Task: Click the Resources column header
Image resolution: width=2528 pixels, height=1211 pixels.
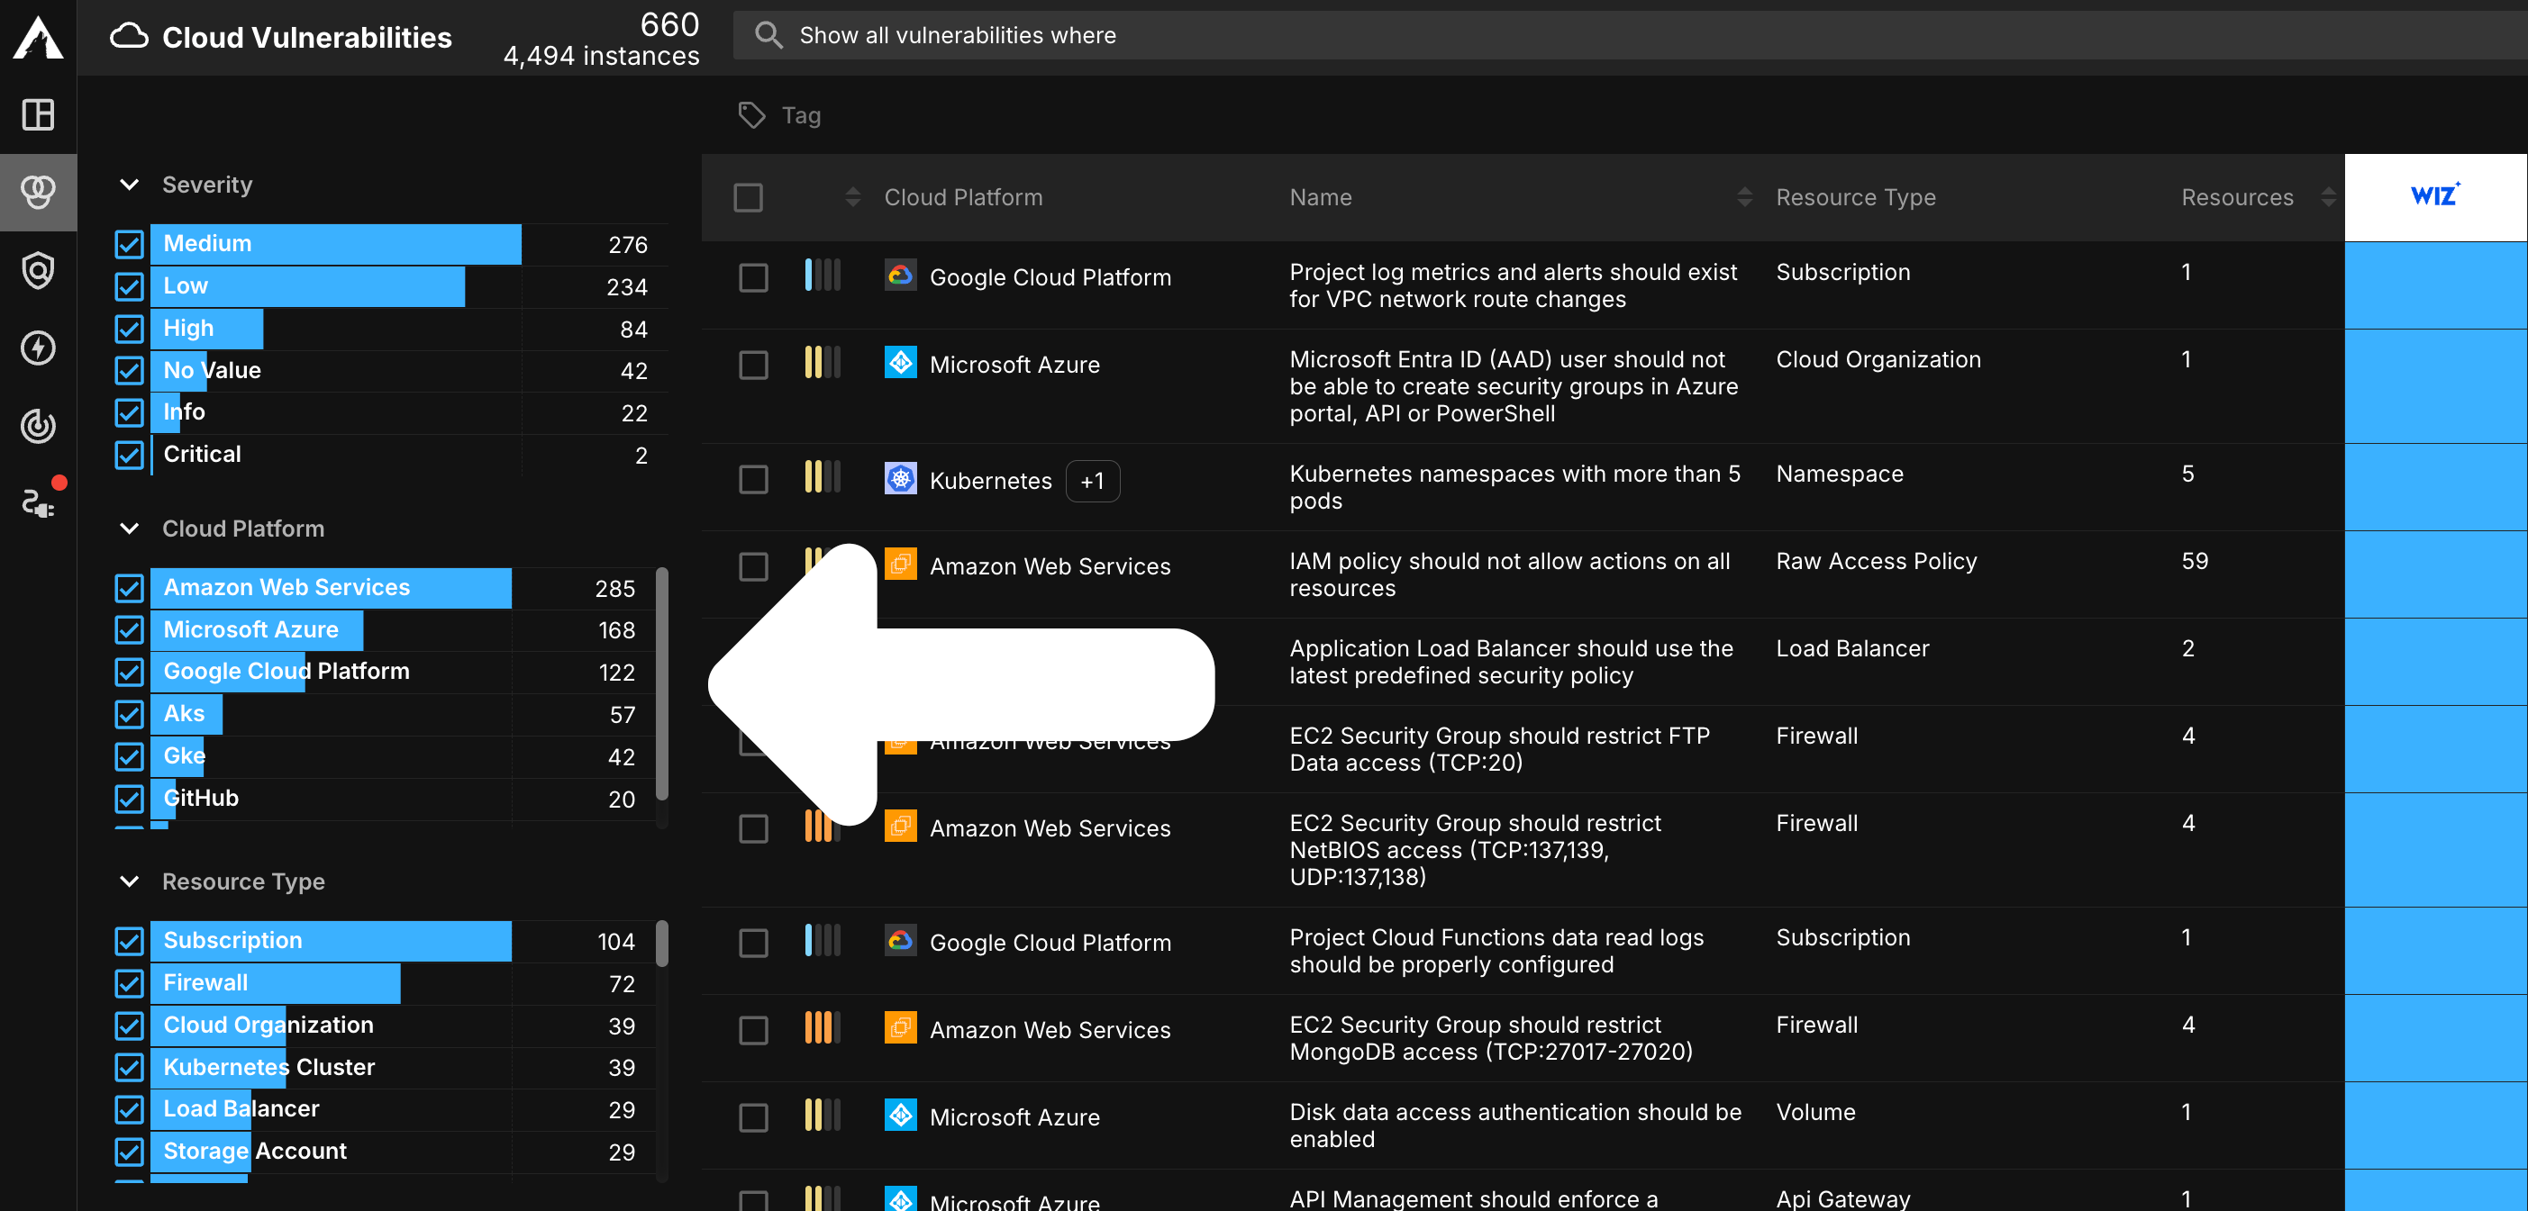Action: tap(2236, 197)
